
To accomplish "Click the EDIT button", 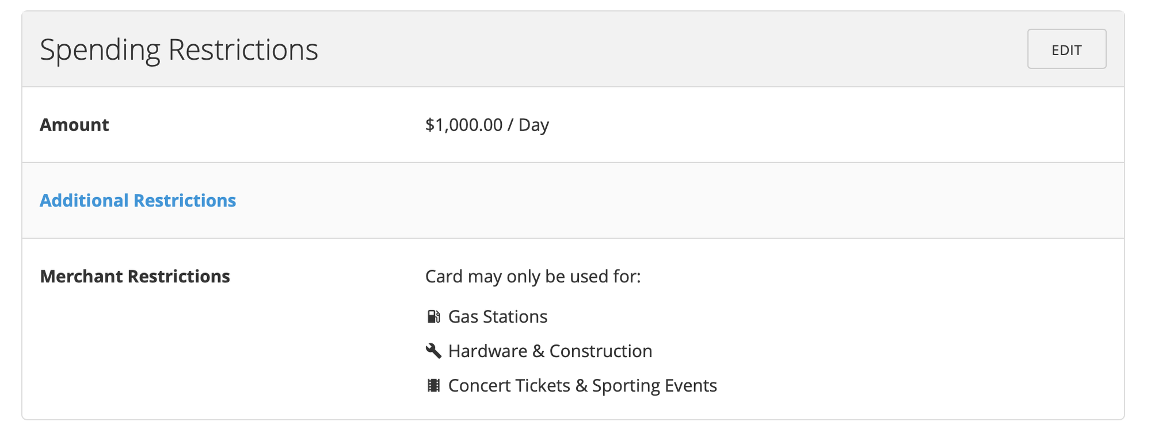I will 1066,49.
